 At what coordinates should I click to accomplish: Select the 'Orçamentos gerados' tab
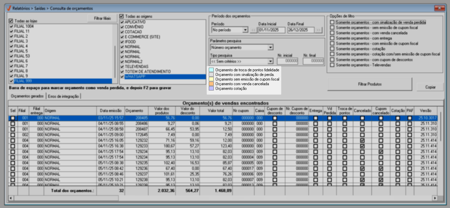(27, 96)
